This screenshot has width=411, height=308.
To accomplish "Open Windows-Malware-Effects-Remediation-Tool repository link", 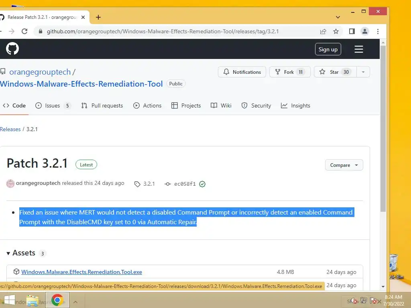I will coord(81,84).
